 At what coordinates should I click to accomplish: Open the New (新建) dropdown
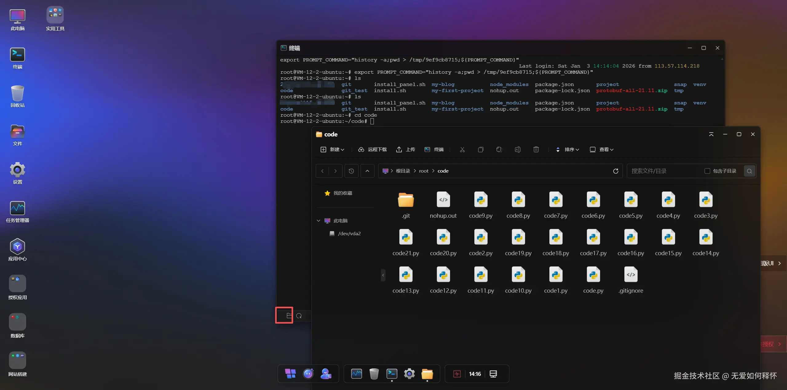point(332,150)
